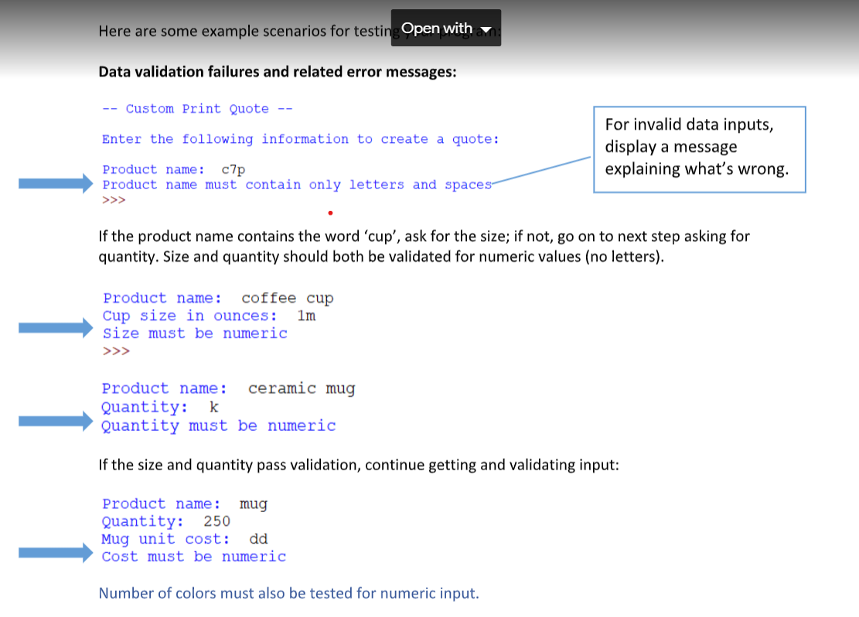The height and width of the screenshot is (617, 859).
Task: Click the red dot annotation marker
Action: 330,212
